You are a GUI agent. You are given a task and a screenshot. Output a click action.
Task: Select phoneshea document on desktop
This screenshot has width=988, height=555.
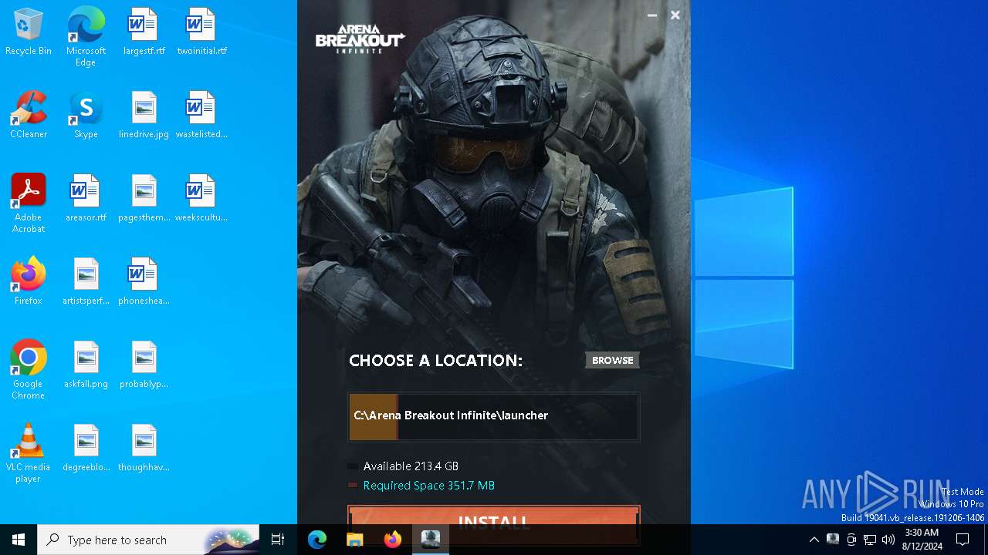coord(144,282)
